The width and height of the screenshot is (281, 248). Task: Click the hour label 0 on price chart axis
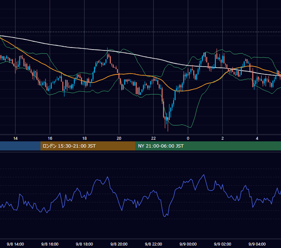pyautogui.click(x=188, y=138)
